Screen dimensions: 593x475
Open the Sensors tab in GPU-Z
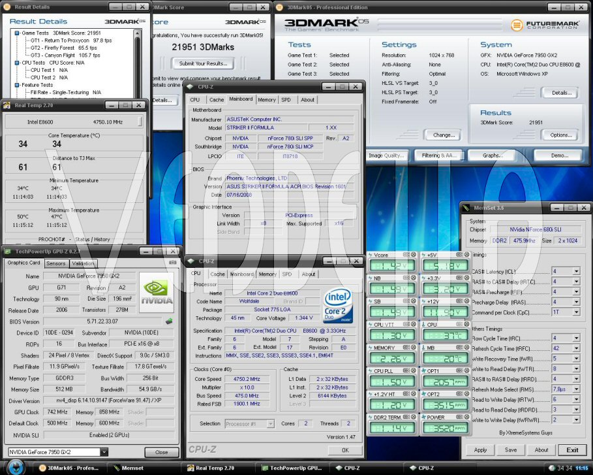56,263
